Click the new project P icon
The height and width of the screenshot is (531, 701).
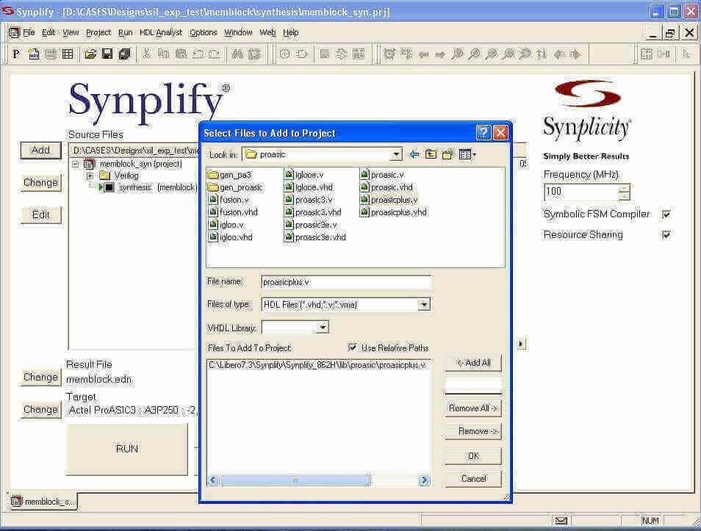(x=16, y=54)
